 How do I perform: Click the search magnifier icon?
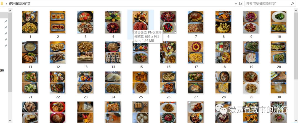(292, 4)
